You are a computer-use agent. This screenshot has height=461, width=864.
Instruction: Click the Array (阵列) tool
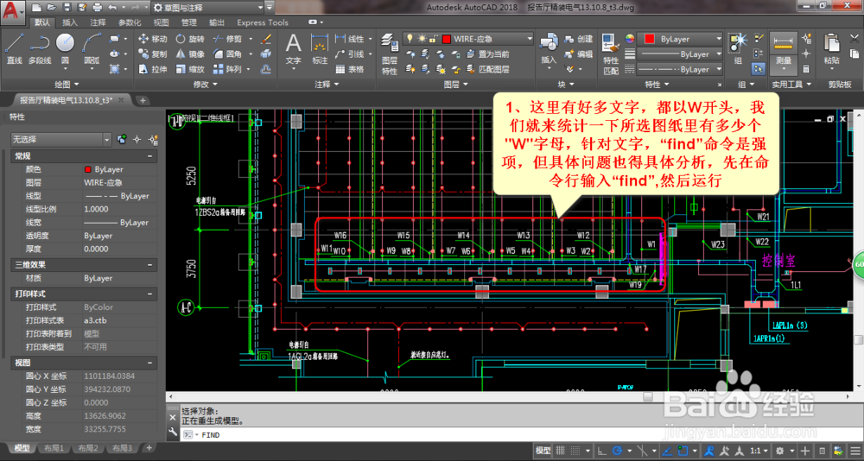[x=227, y=69]
